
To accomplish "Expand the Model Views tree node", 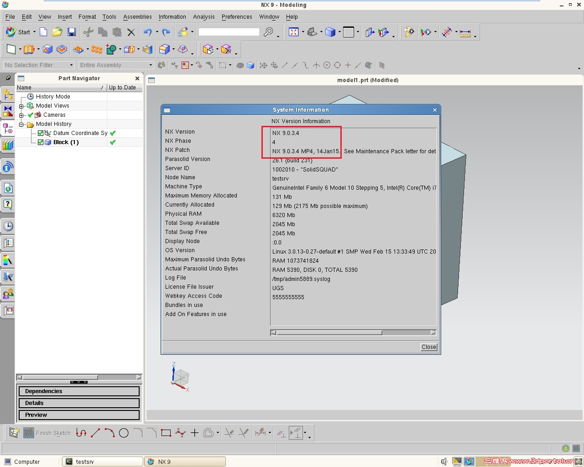I will (x=21, y=106).
